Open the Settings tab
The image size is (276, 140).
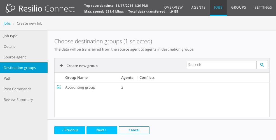click(x=263, y=8)
